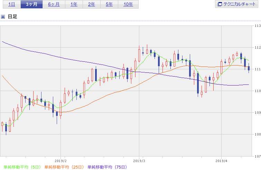This screenshot has width=261, height=170.
Task: Click the 110 price axis label
Action: tap(258, 91)
